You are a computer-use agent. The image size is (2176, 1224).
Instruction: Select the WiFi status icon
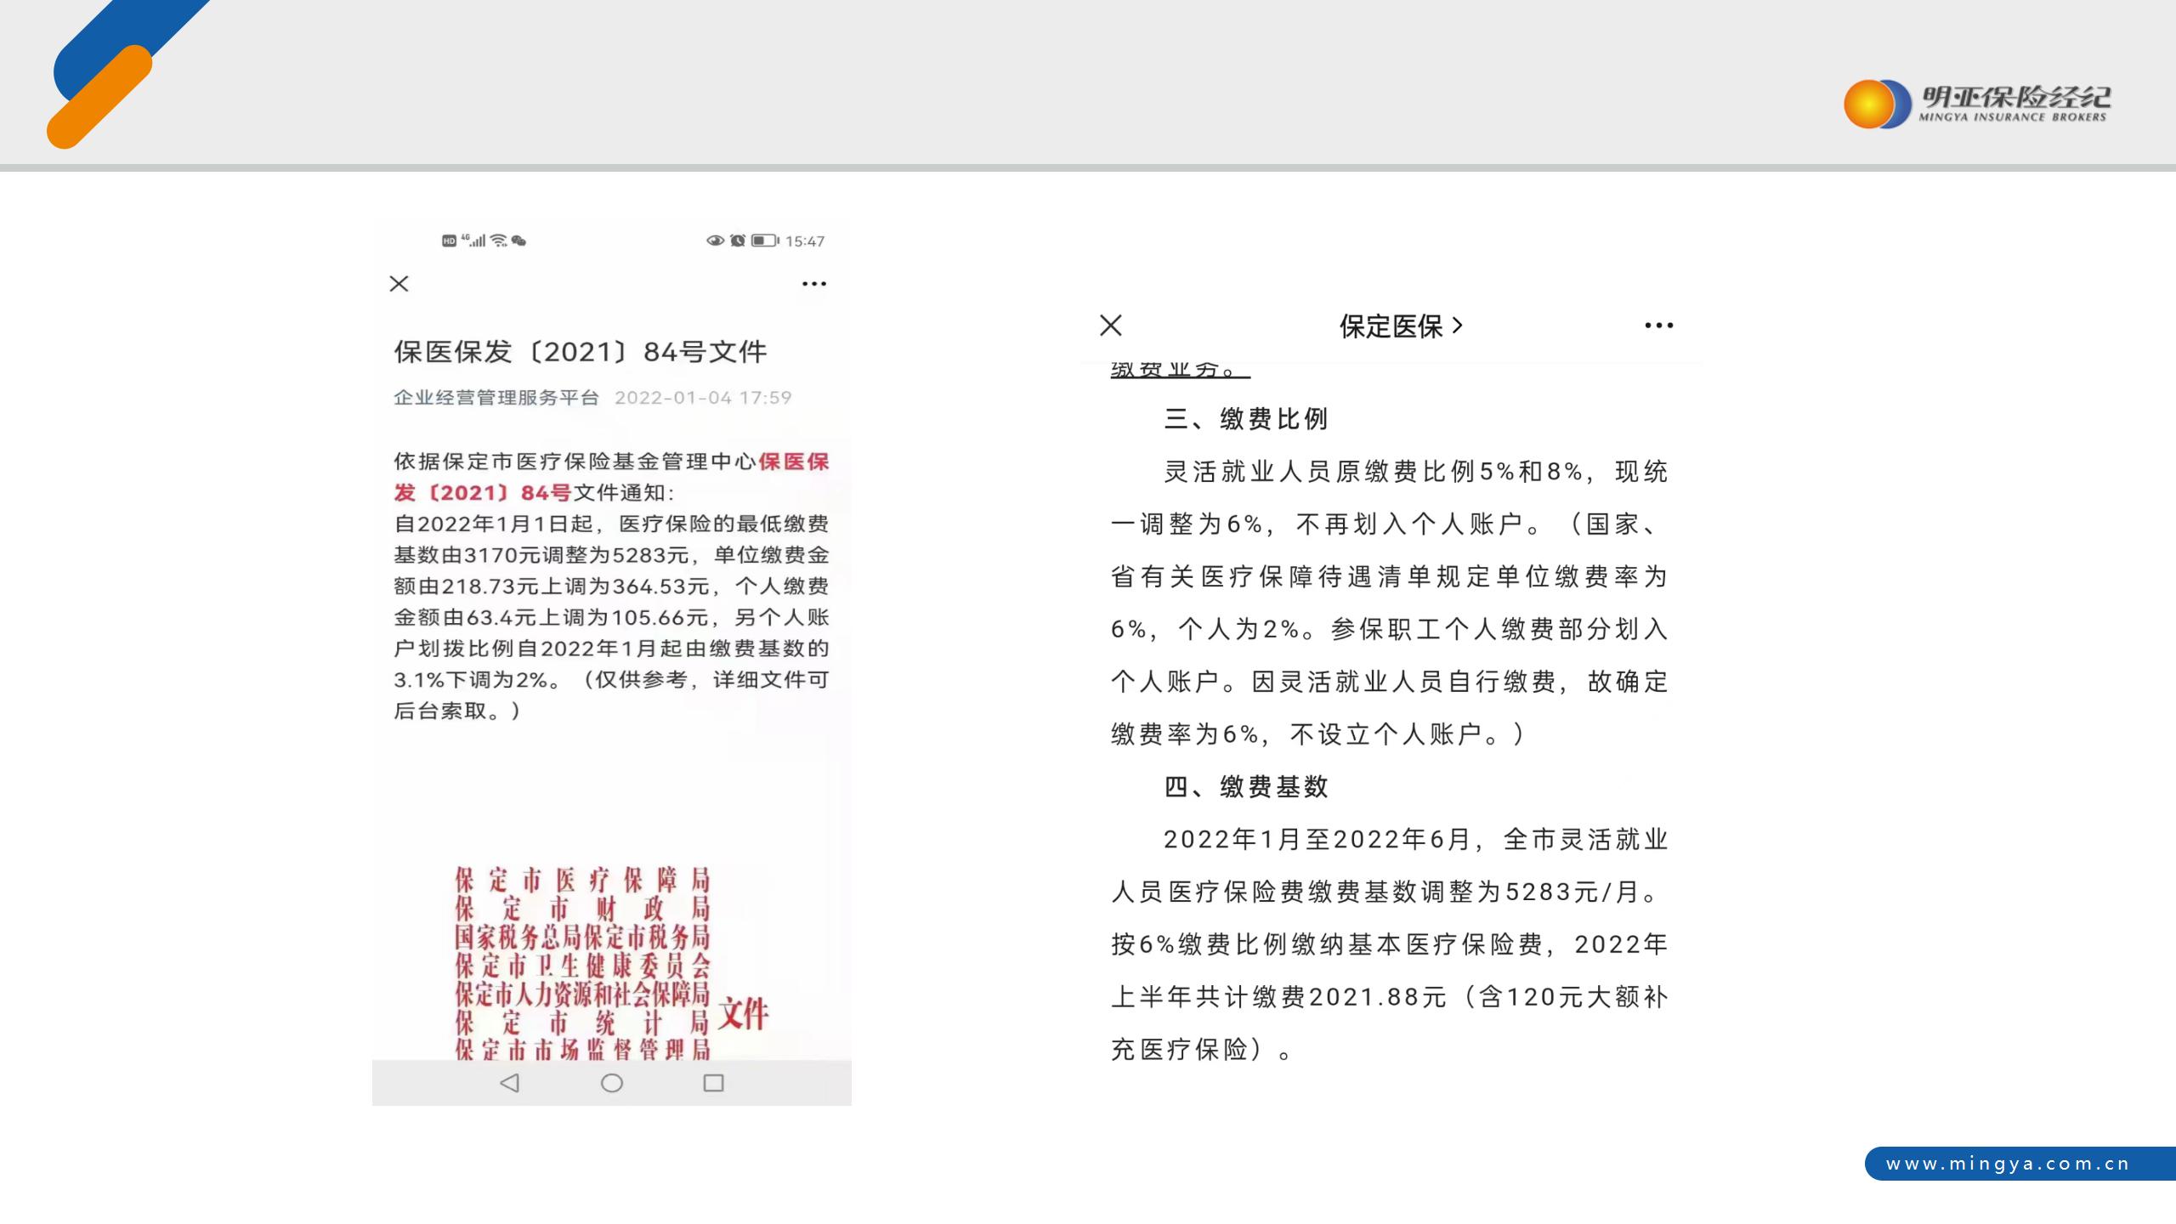click(499, 241)
